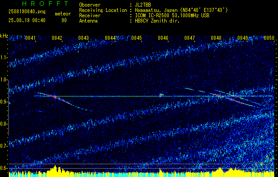Click the date stamp 25.08.19 08:40

[27, 20]
